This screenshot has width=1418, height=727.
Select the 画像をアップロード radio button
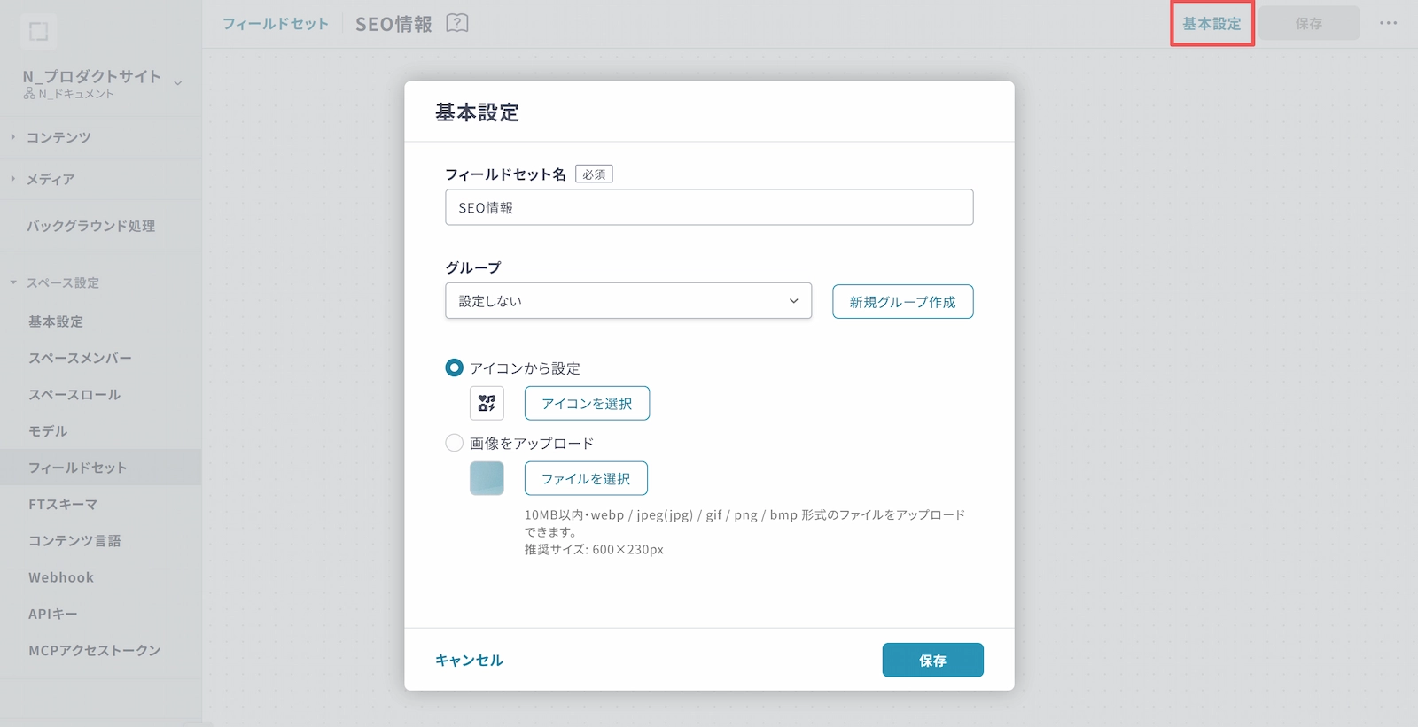coord(455,443)
